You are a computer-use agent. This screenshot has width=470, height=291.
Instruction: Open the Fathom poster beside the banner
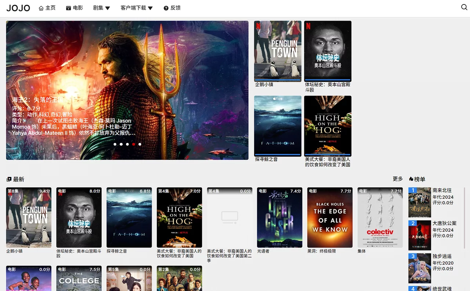pos(278,126)
